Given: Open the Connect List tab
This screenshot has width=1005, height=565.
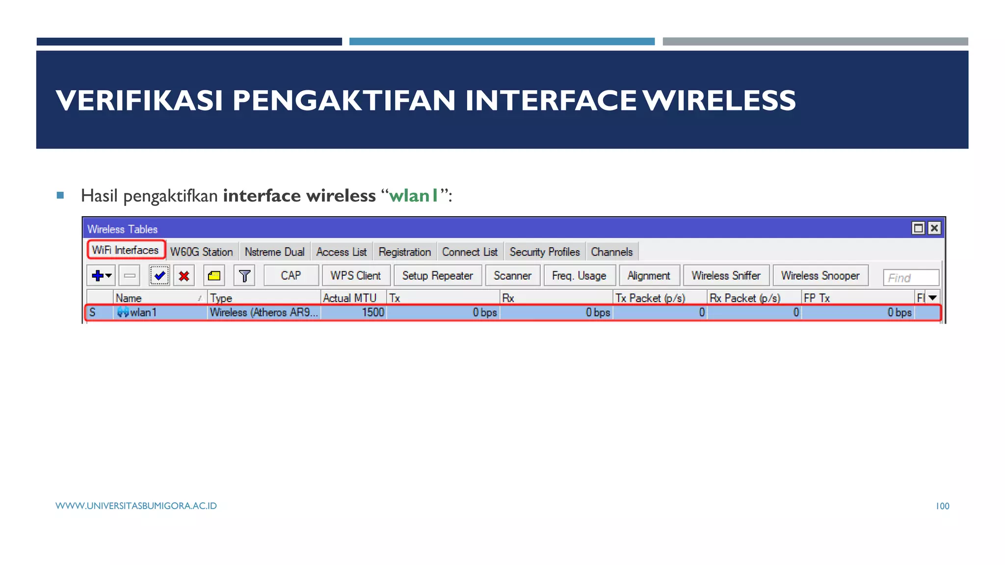Looking at the screenshot, I should [x=470, y=252].
